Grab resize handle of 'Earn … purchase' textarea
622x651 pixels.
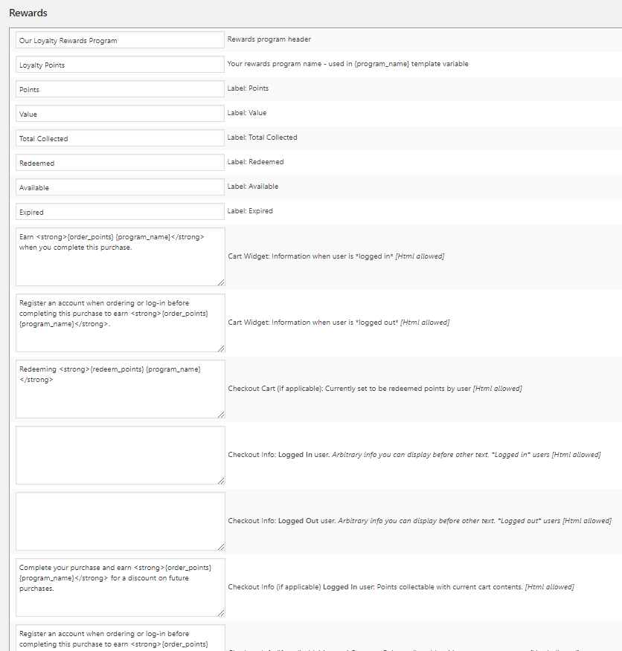221,282
